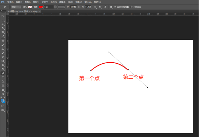Activate the Hand tool
Viewport: 199px width, 137px height.
[3, 90]
